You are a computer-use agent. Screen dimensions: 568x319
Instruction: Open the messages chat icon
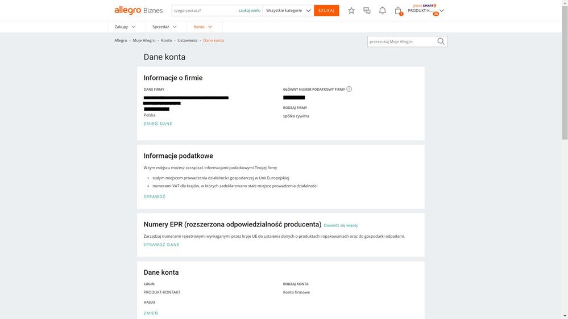tap(367, 11)
